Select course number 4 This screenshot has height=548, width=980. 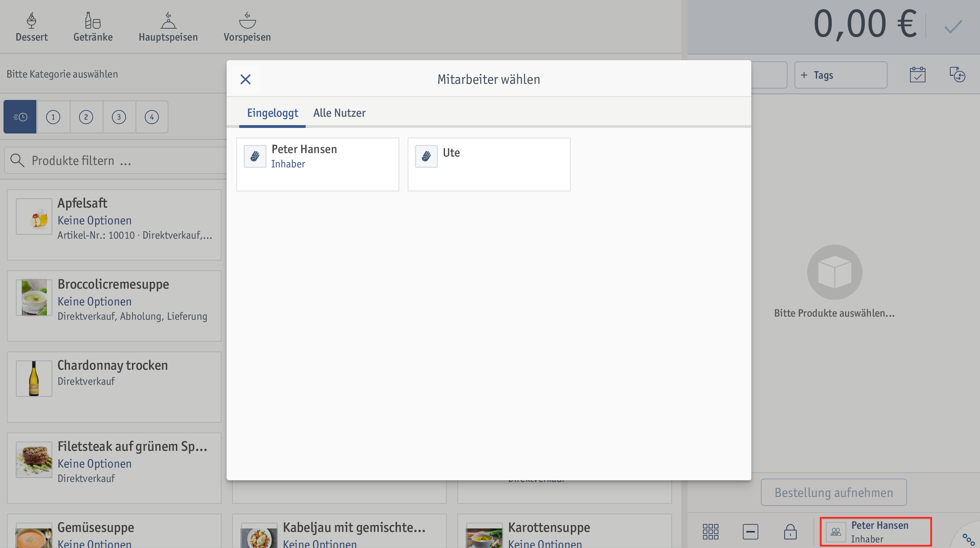click(152, 117)
